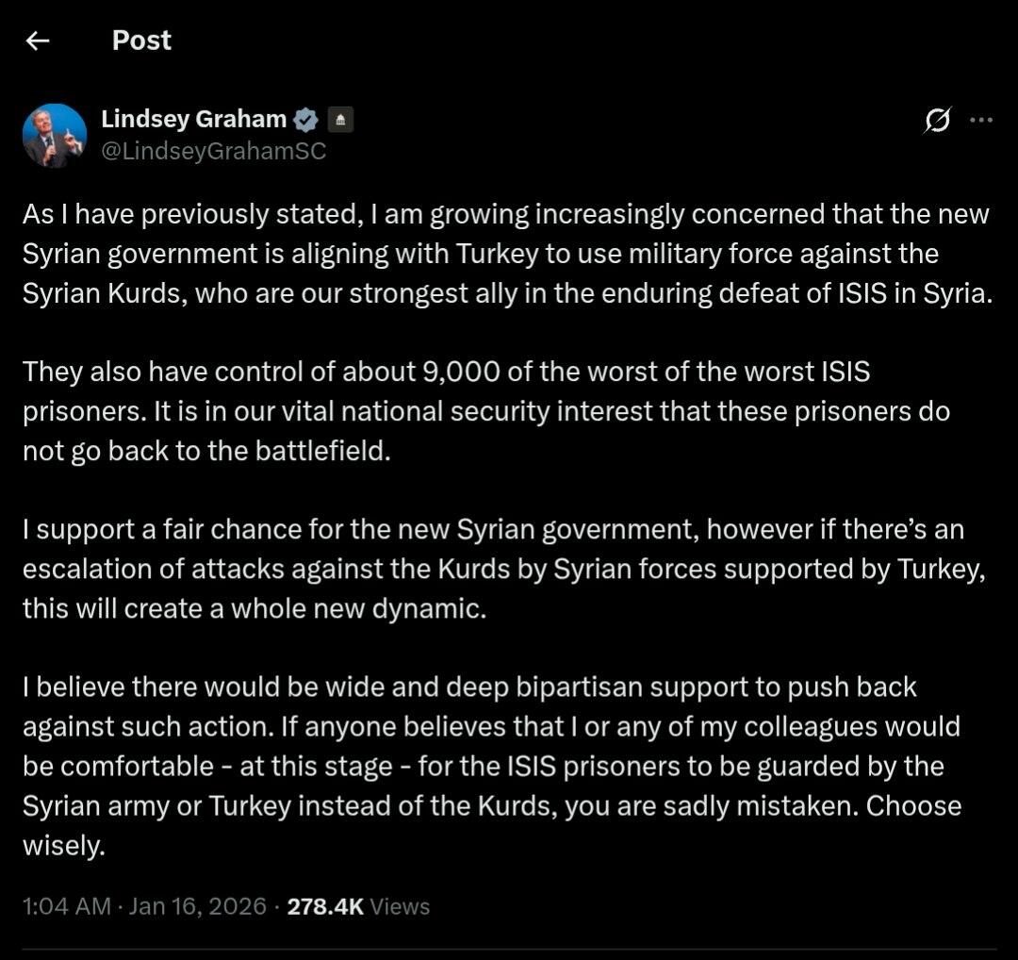This screenshot has width=1018, height=960.
Task: Click the paragraph starting "As I have previously"
Action: (506, 254)
